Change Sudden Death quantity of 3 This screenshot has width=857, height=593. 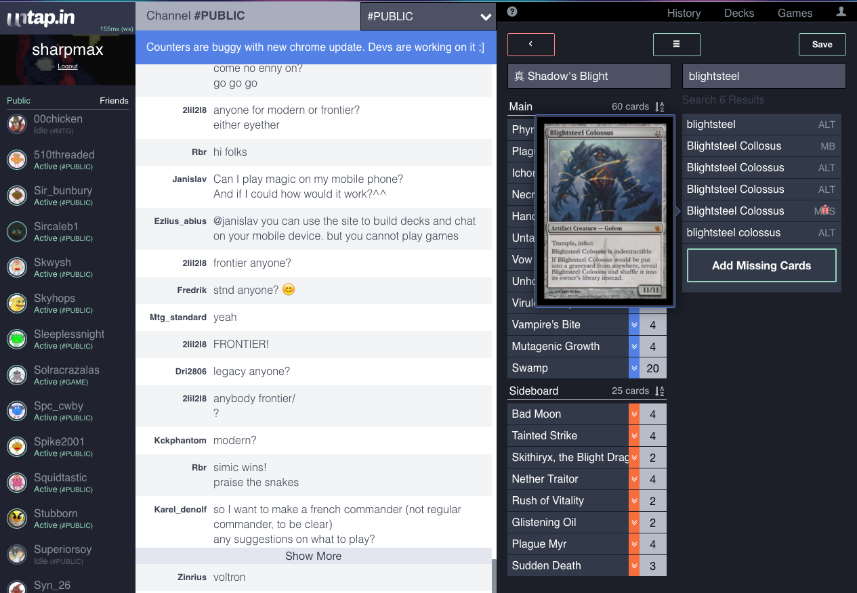tap(653, 566)
